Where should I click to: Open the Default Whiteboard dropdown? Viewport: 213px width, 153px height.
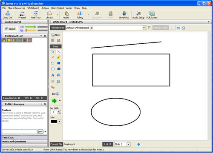[144, 28]
